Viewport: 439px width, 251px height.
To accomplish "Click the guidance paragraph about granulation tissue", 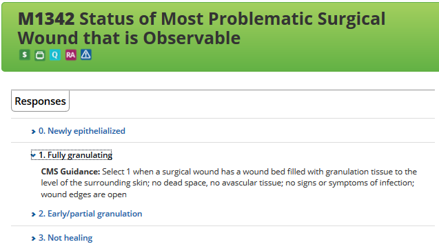I will (229, 183).
